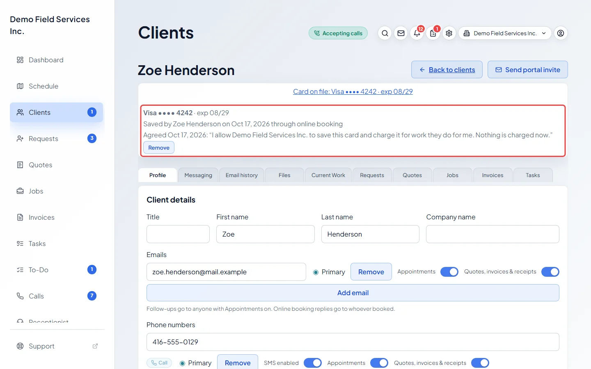Open the settings gear icon
Screen dimensions: 591x369
pyautogui.click(x=449, y=33)
